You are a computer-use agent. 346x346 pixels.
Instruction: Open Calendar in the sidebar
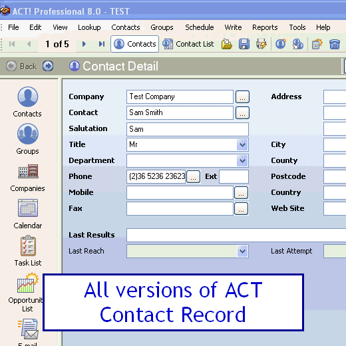27,214
